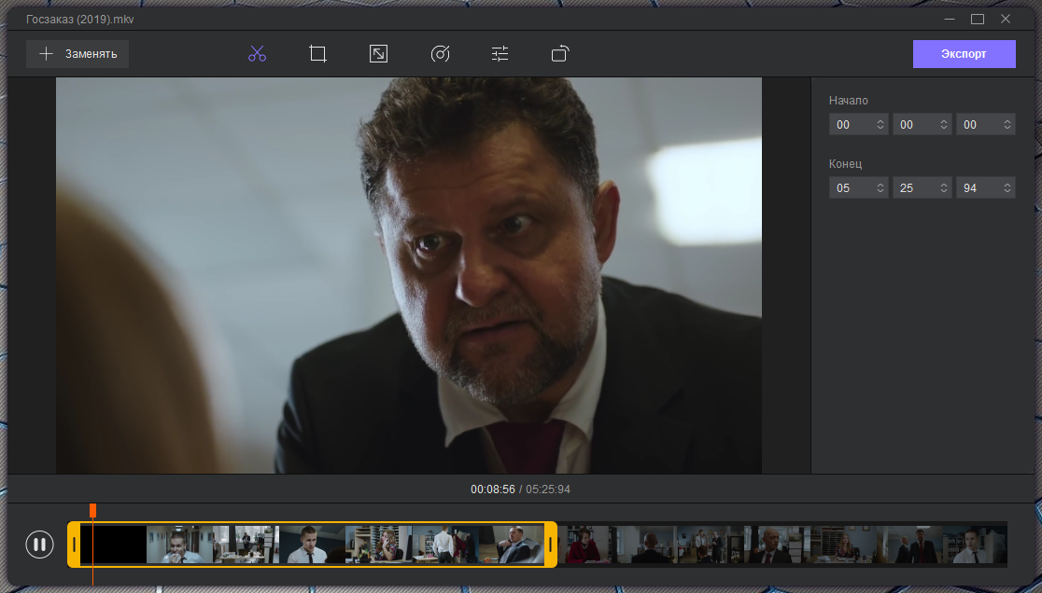Viewport: 1042px width, 593px height.
Task: Select the rotate tool
Action: [560, 54]
